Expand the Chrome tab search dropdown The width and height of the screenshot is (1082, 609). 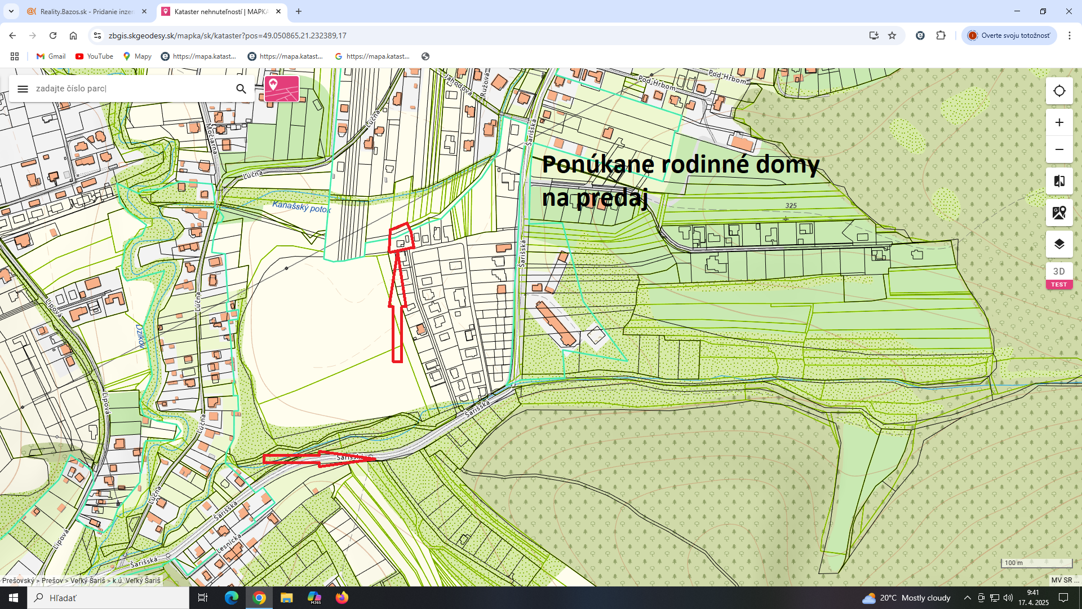pos(11,11)
